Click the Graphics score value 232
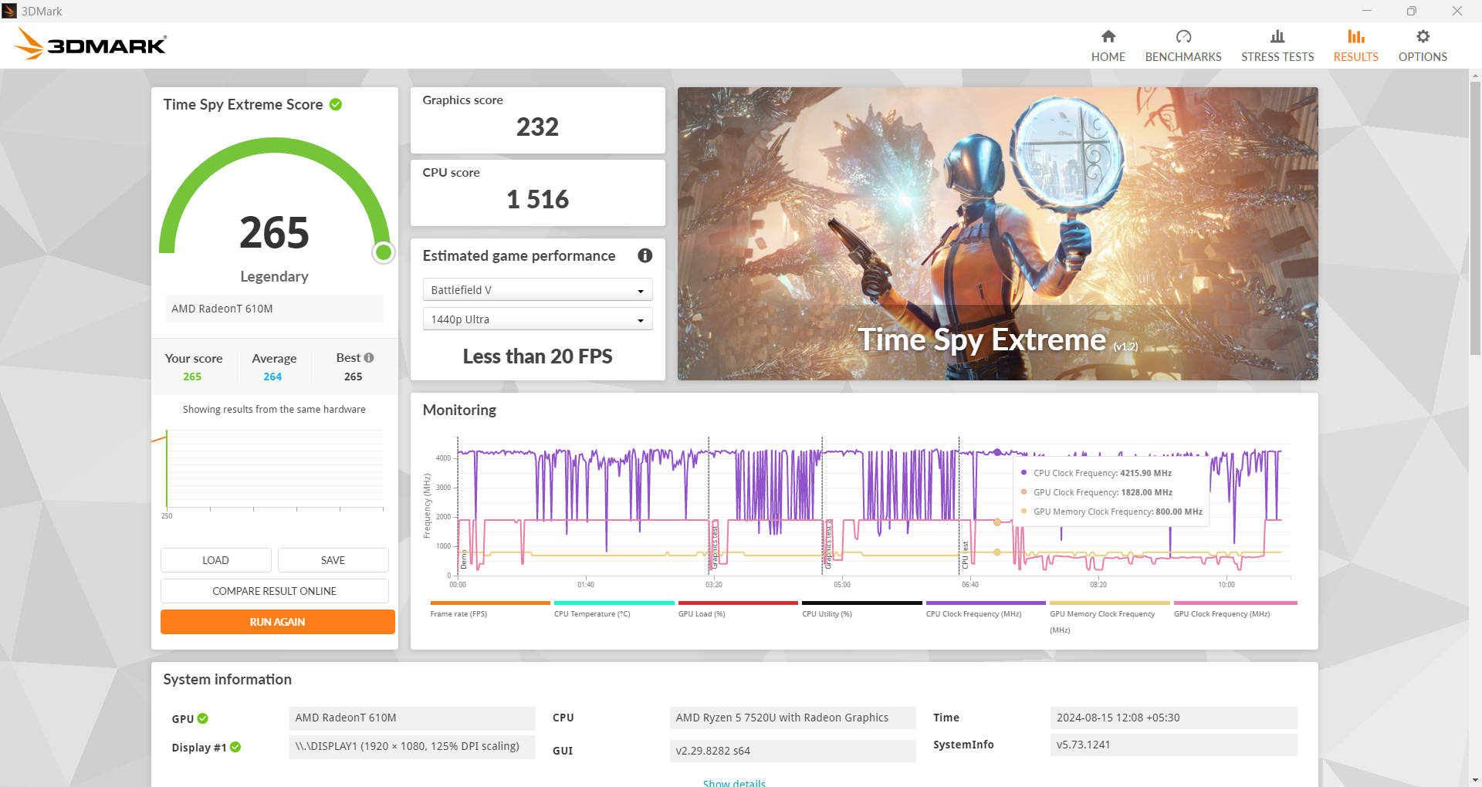Image resolution: width=1482 pixels, height=787 pixels. (x=537, y=127)
